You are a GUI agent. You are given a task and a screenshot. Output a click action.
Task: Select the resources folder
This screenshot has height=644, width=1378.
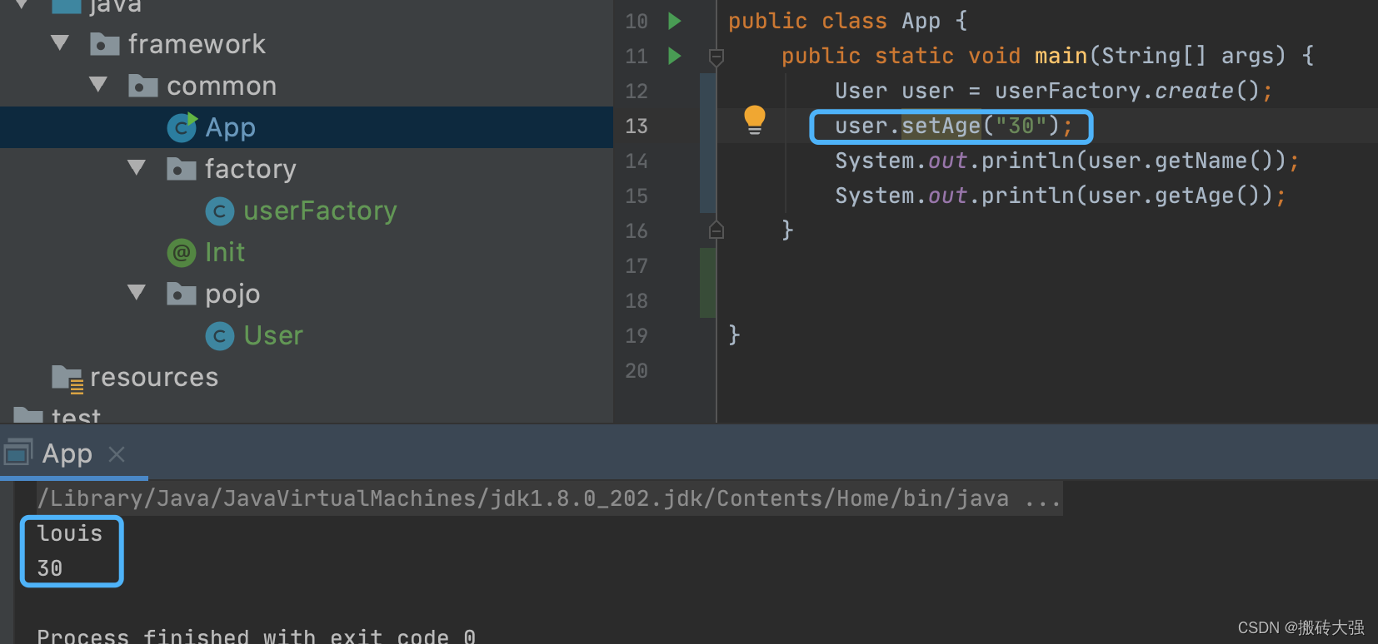[x=154, y=377]
